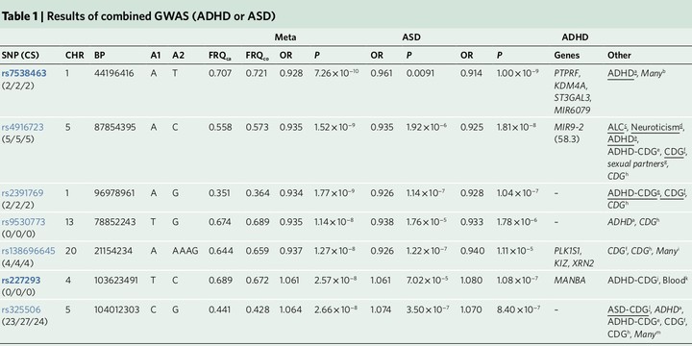The image size is (692, 346).
Task: Click the Genes column header
Action: click(567, 56)
